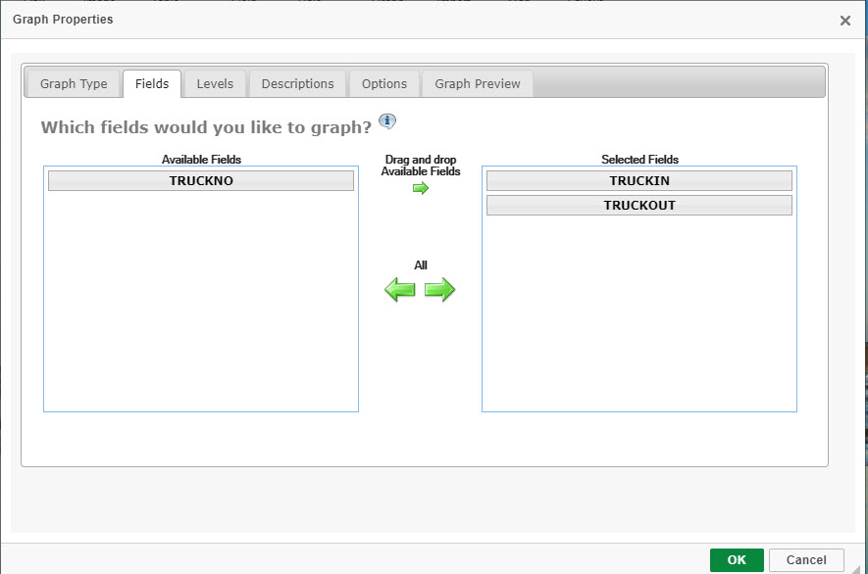Click the Graph Properties title bar
Viewport: 868px width, 574px height.
[392, 20]
